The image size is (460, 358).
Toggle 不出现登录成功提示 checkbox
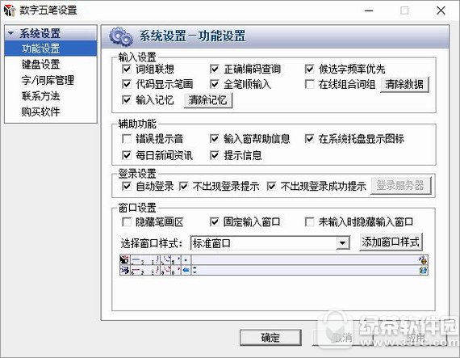click(x=271, y=186)
